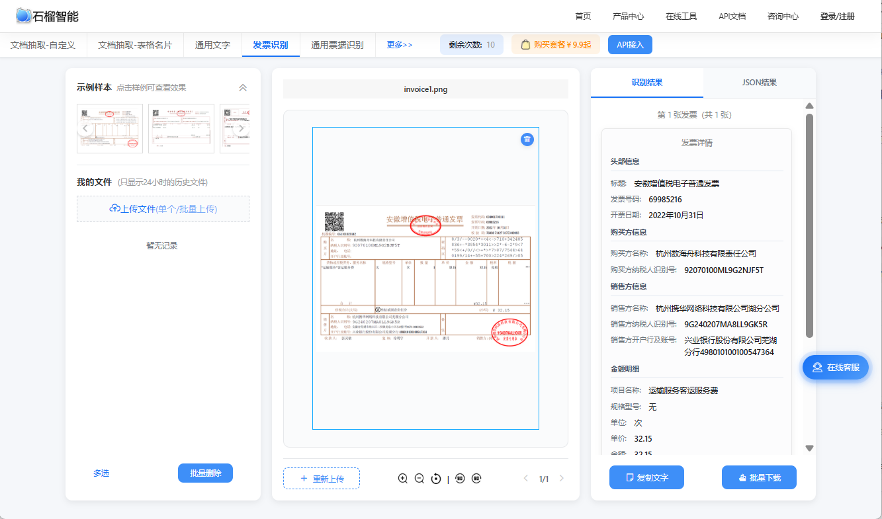The image size is (882, 519).
Task: Click item name 运输服务客运服务费
Action: (x=684, y=391)
